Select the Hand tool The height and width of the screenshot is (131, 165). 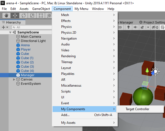pyautogui.click(x=6, y=16)
